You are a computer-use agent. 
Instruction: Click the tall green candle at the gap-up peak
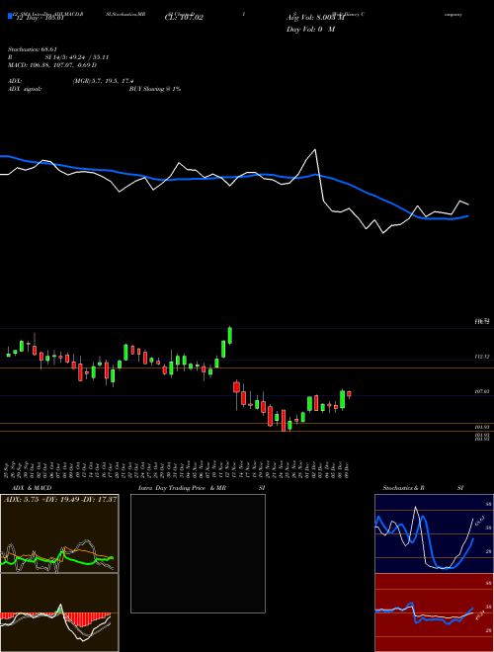(x=230, y=335)
